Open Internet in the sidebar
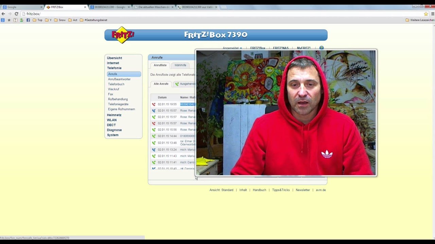 point(113,63)
